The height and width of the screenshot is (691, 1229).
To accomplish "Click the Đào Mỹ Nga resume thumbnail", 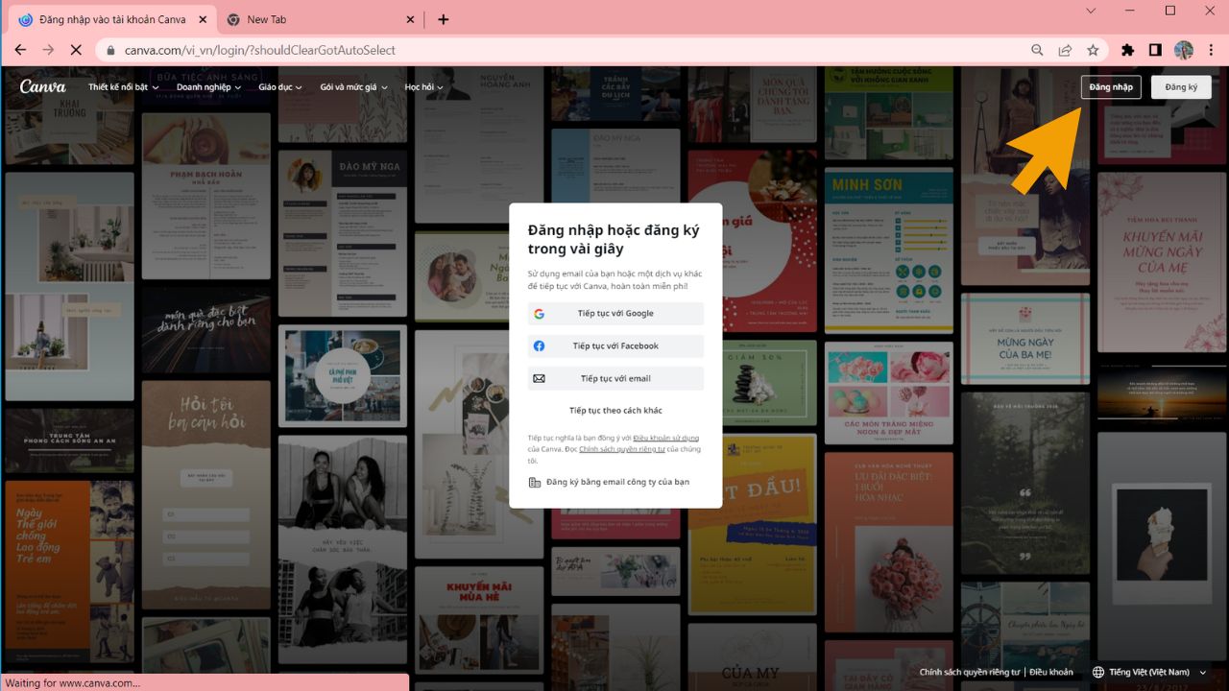I will coord(343,231).
